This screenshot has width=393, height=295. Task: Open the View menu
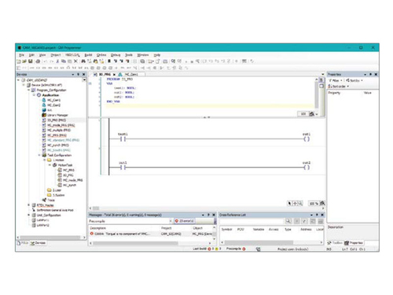[42, 55]
